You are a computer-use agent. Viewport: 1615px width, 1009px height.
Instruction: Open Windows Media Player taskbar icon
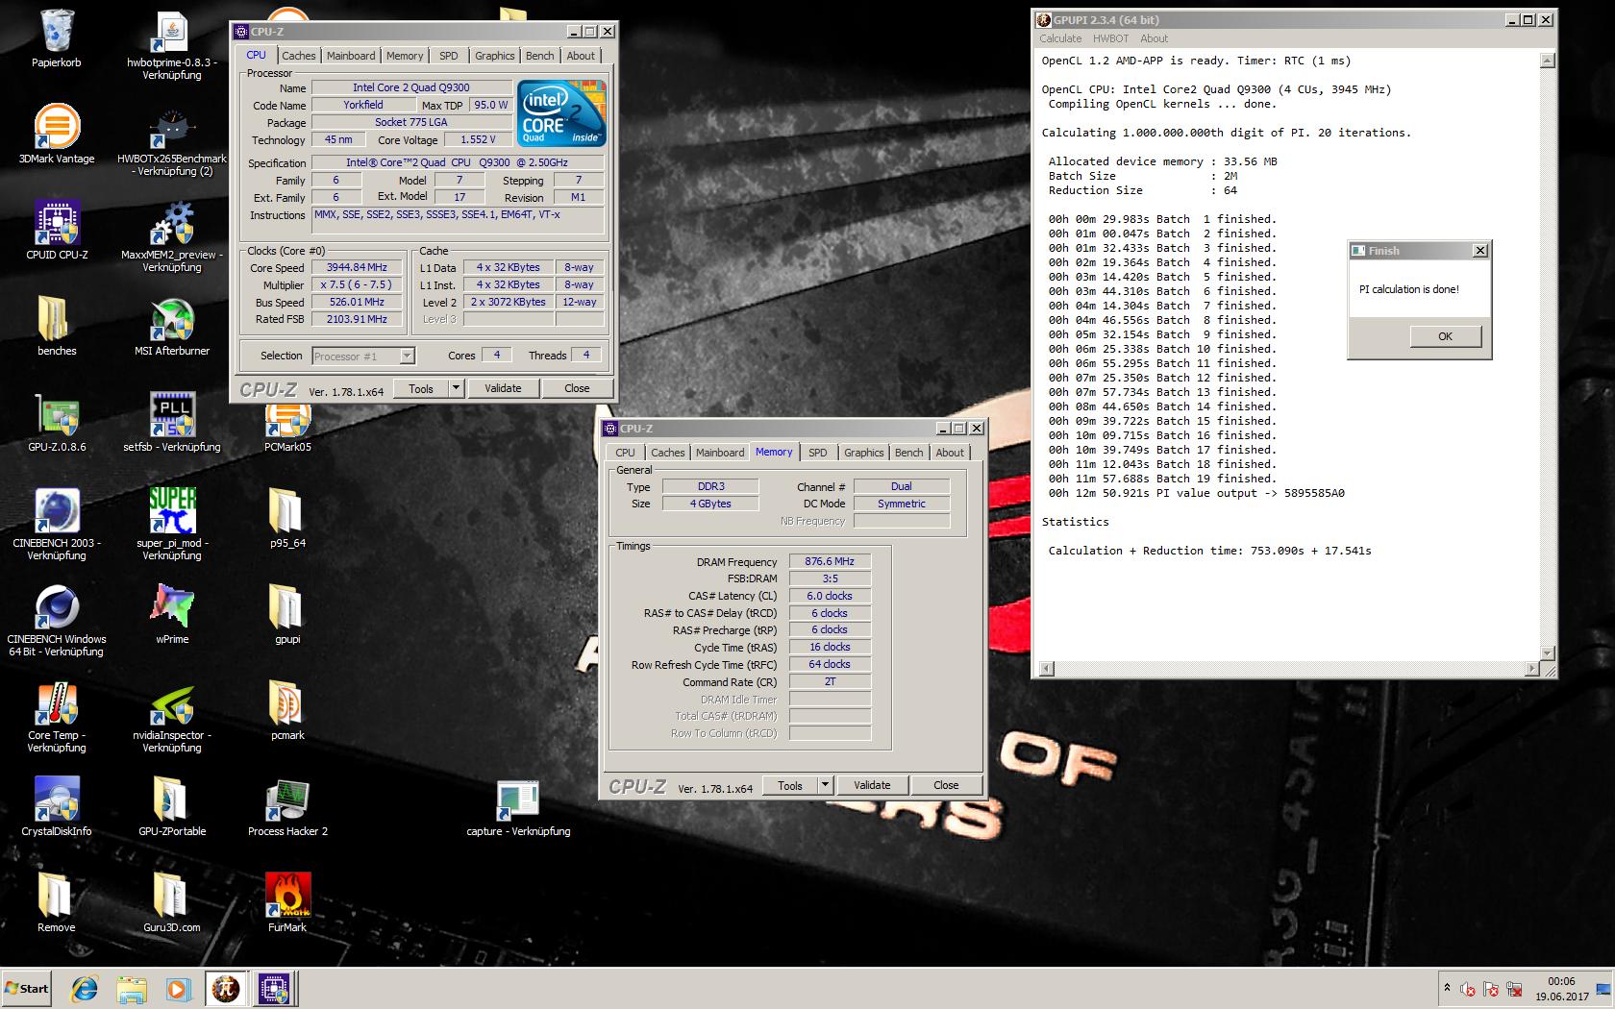coord(178,989)
